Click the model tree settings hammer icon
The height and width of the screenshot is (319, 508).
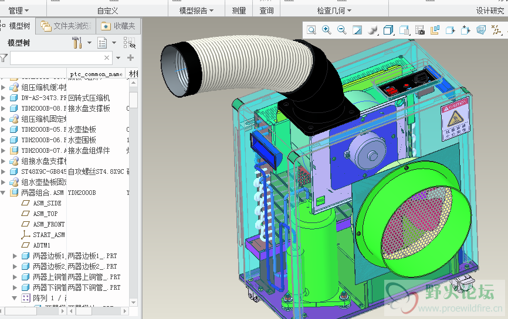[x=77, y=43]
